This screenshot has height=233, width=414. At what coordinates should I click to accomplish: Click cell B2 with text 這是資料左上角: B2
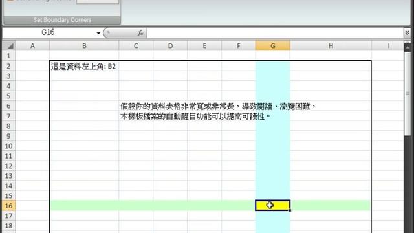pyautogui.click(x=84, y=66)
